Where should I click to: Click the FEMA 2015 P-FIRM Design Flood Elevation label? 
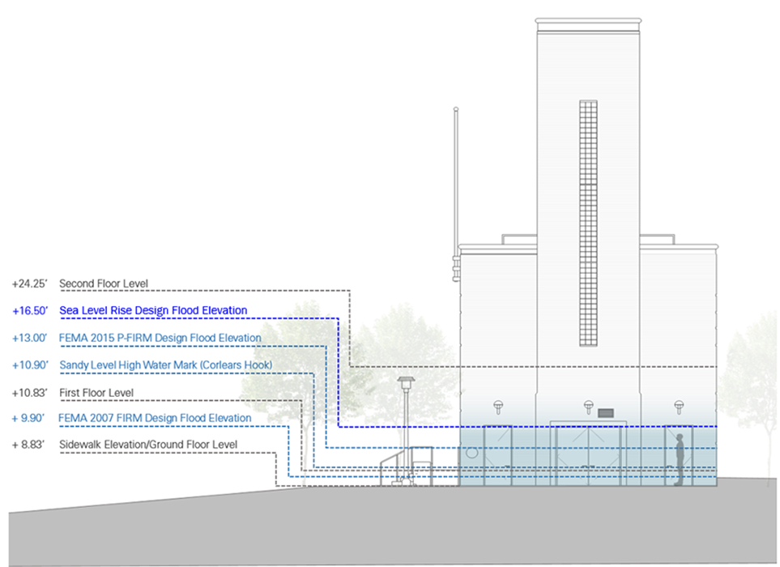pos(160,338)
